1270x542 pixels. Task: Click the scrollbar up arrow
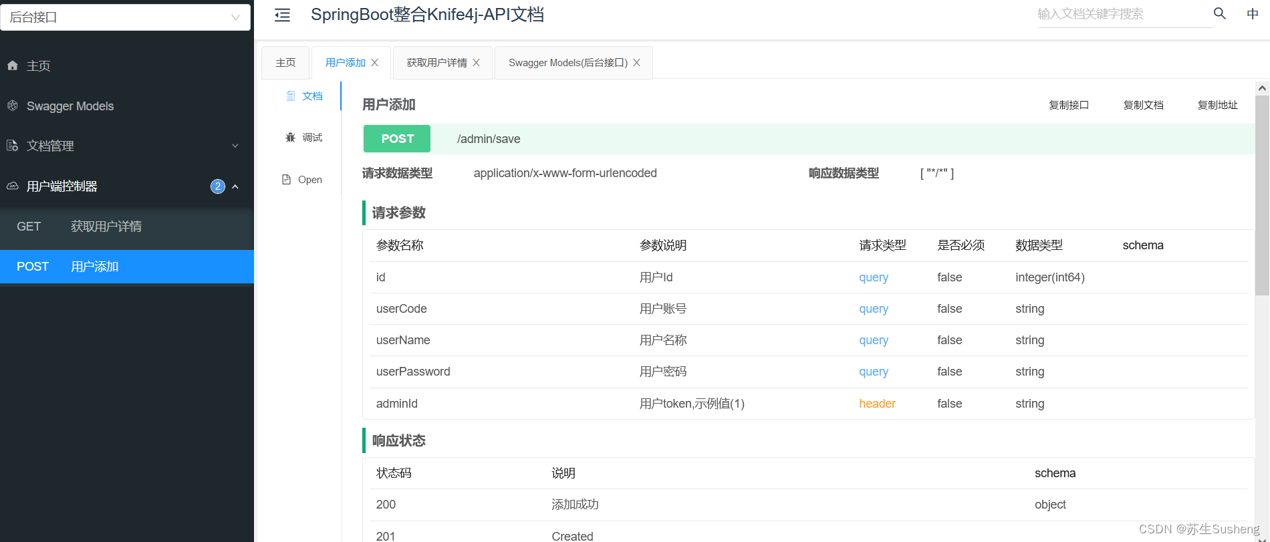pos(1262,88)
